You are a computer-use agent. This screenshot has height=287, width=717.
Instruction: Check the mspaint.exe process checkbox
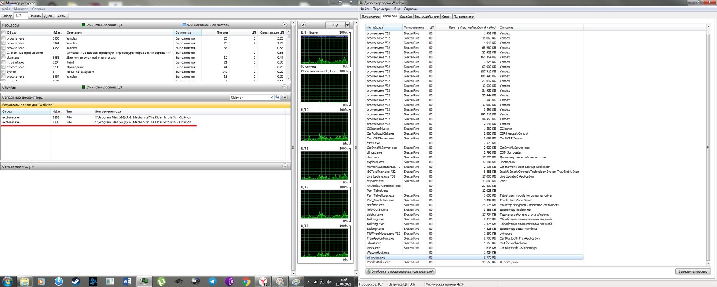[x=4, y=62]
